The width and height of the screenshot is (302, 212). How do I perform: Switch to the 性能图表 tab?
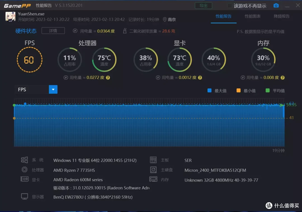point(253,16)
